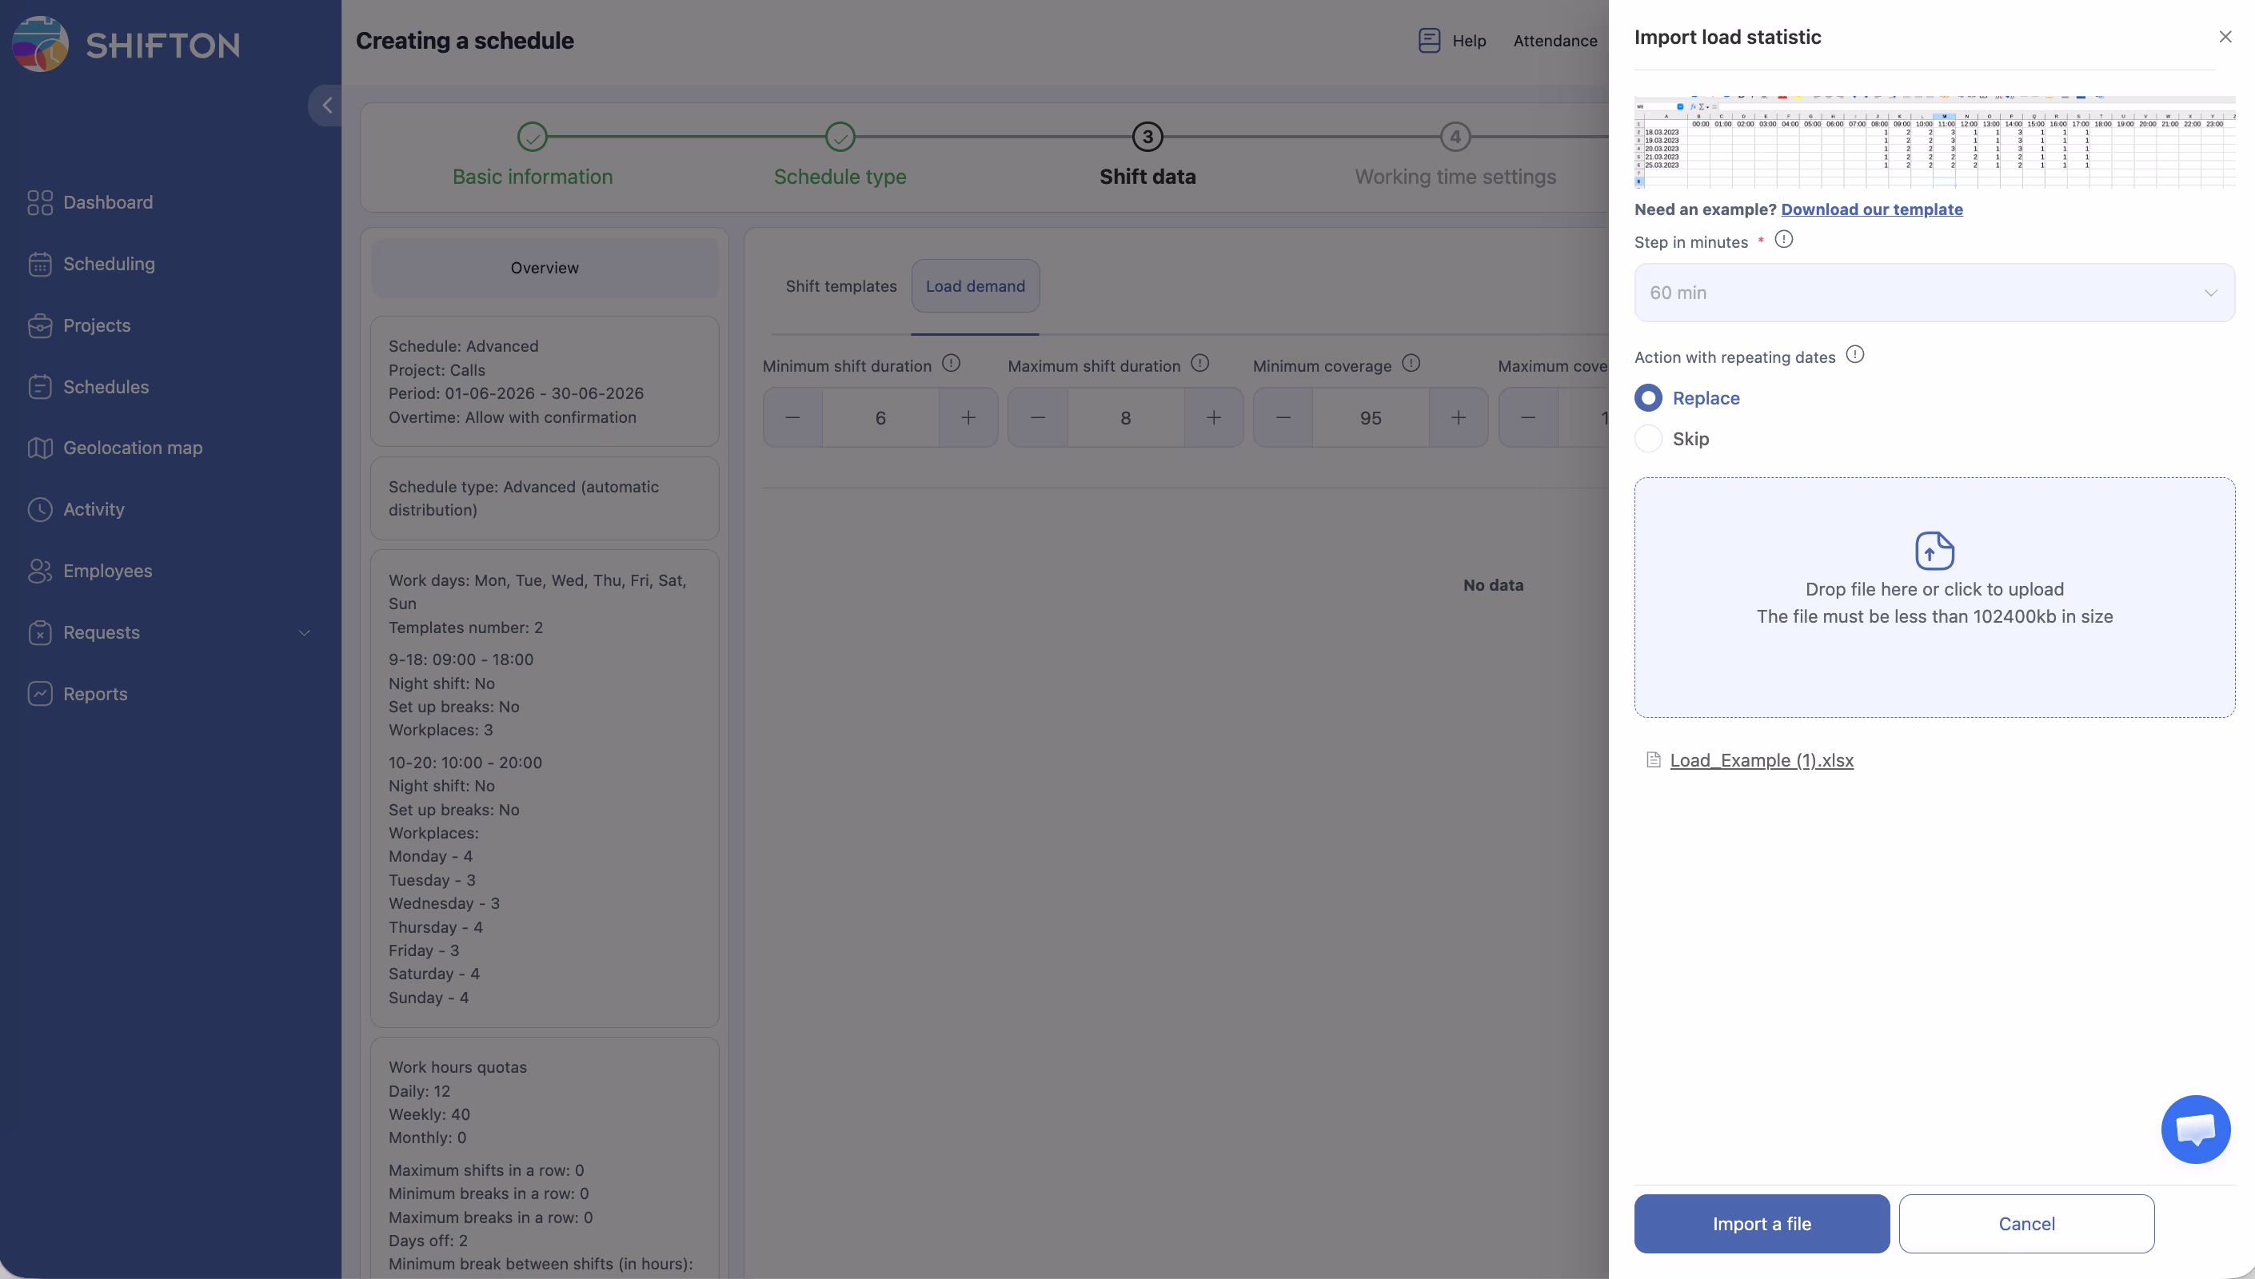Switch to the Shift templates tab
This screenshot has width=2255, height=1279.
(x=840, y=286)
